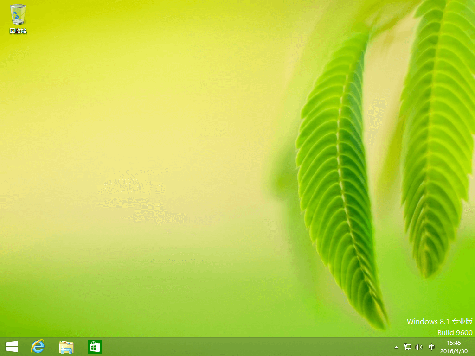Switch the input method via 中 indicator
Screen dimensions: 475x356
pos(431,347)
